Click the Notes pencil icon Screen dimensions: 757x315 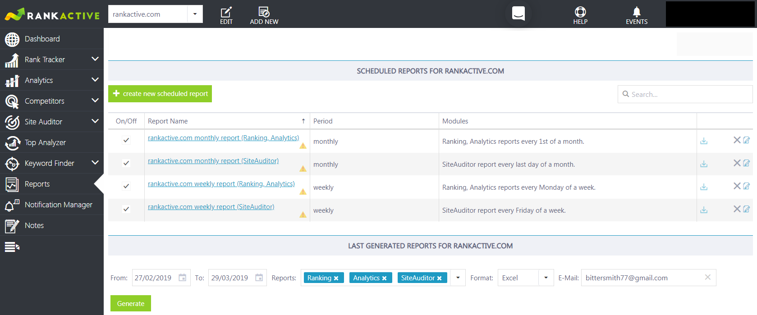click(x=12, y=226)
